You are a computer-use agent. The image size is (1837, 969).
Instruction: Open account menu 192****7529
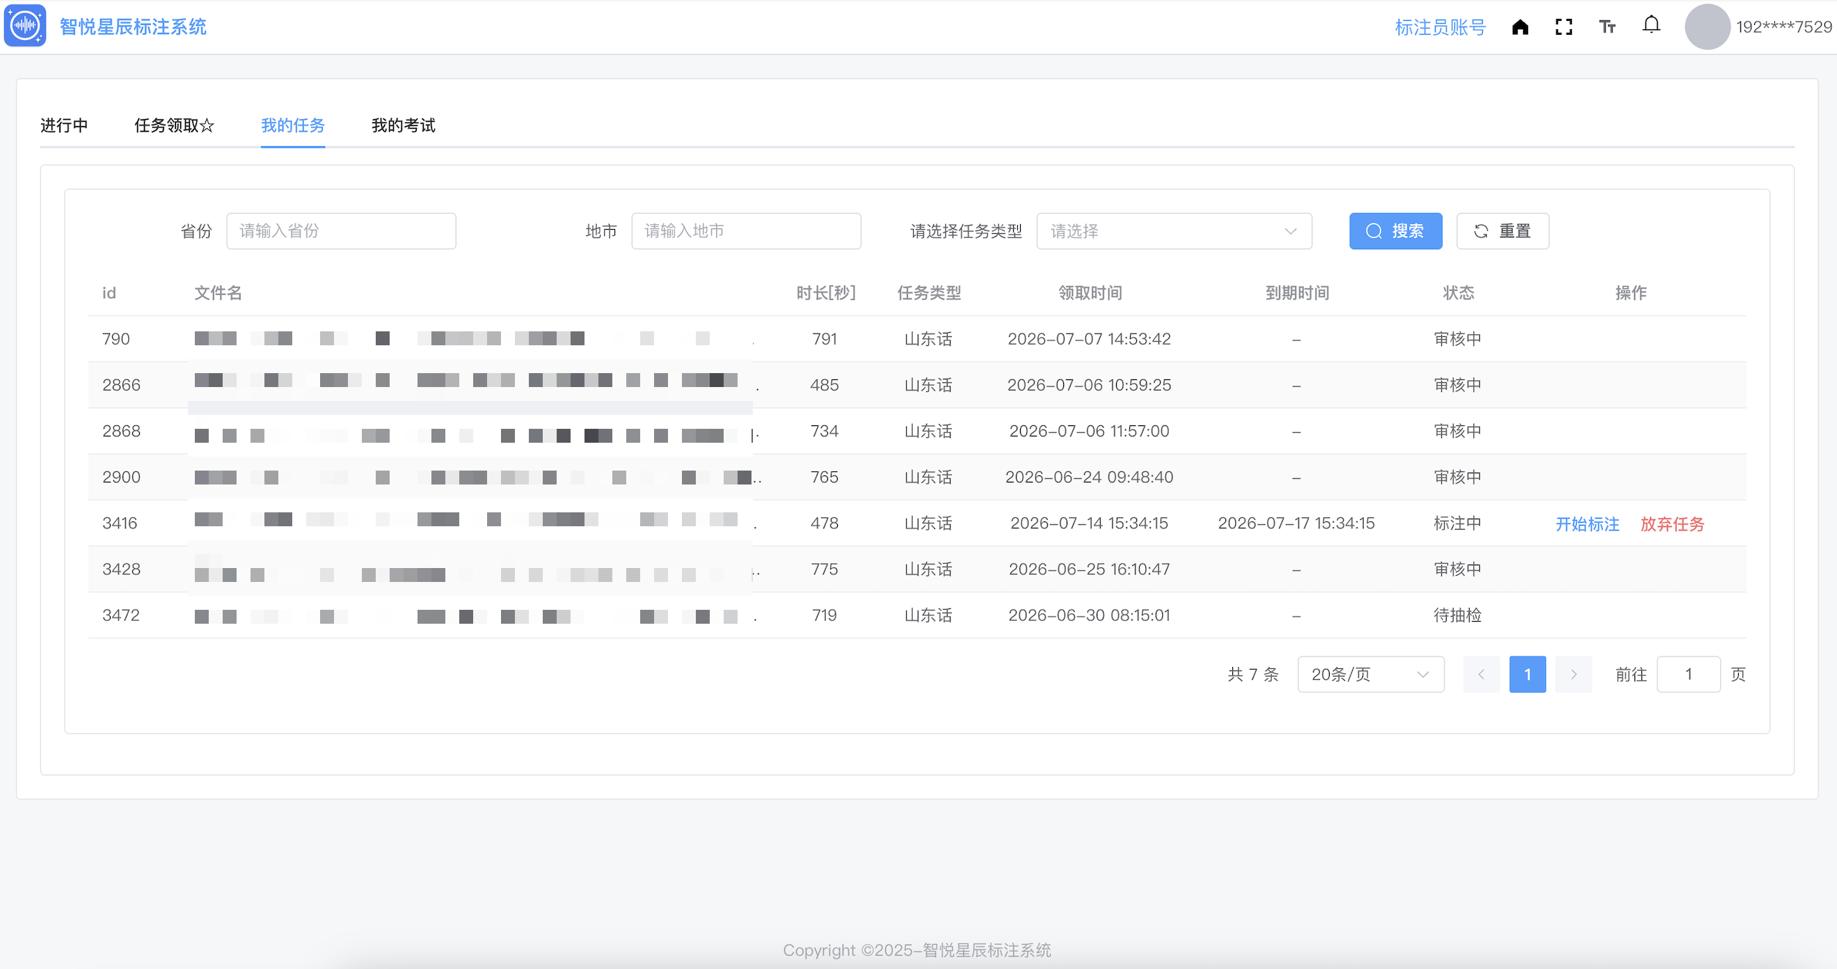tap(1783, 27)
